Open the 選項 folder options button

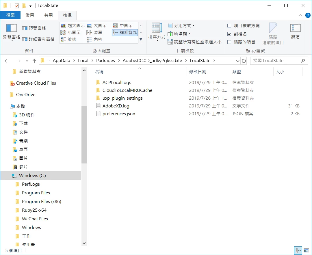coord(295,31)
